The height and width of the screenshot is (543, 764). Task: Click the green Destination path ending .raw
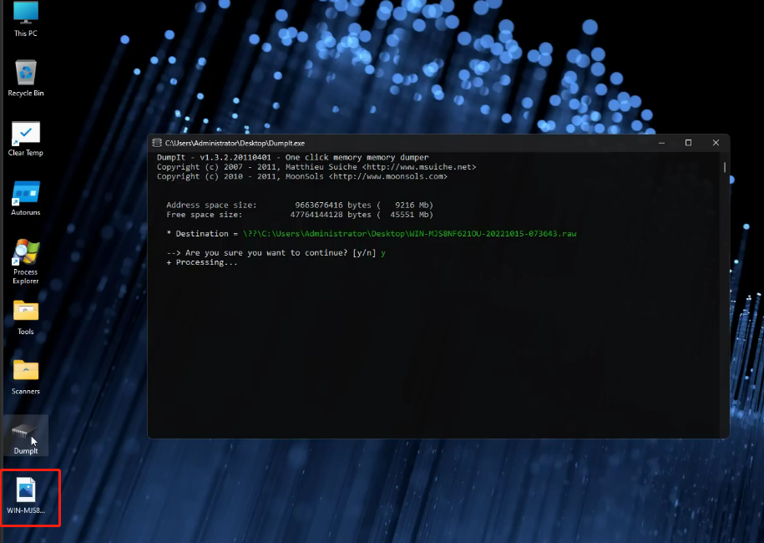pyautogui.click(x=410, y=233)
